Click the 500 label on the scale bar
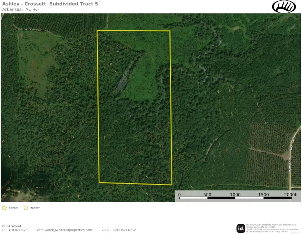This screenshot has width=302, height=234. click(207, 194)
